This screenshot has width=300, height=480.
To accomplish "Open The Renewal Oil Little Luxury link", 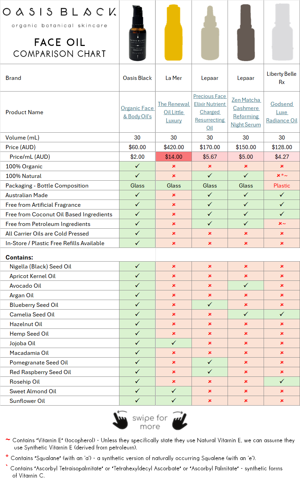I will [174, 112].
